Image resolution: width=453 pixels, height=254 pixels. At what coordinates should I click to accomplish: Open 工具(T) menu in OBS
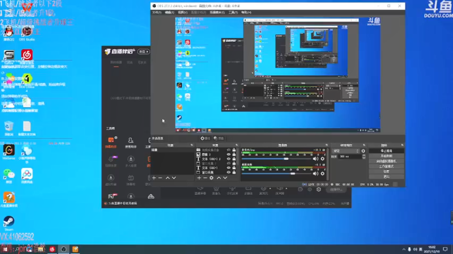click(233, 12)
